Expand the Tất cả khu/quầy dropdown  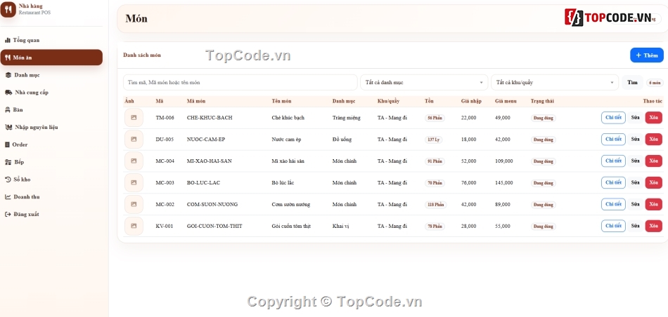coord(555,83)
